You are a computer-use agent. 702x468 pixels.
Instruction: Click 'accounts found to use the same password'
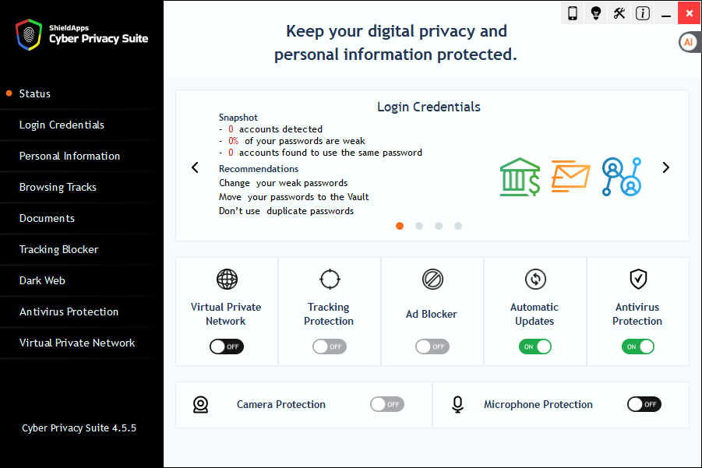(330, 153)
